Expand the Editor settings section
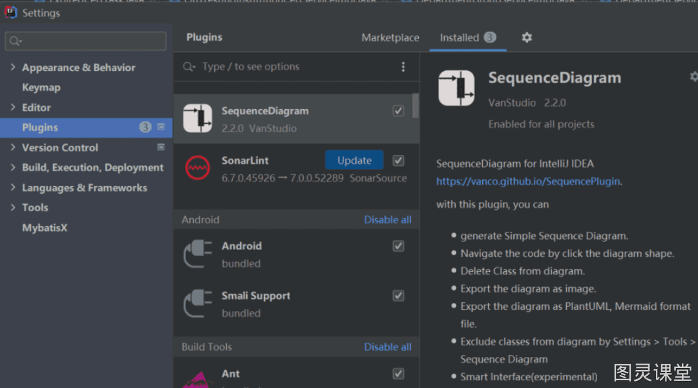698x388 pixels. (x=12, y=107)
